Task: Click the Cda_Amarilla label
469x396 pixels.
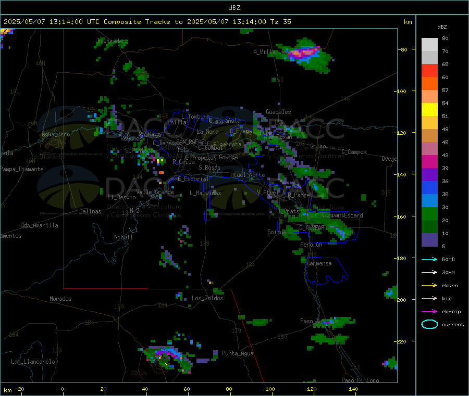Action: pyautogui.click(x=39, y=225)
